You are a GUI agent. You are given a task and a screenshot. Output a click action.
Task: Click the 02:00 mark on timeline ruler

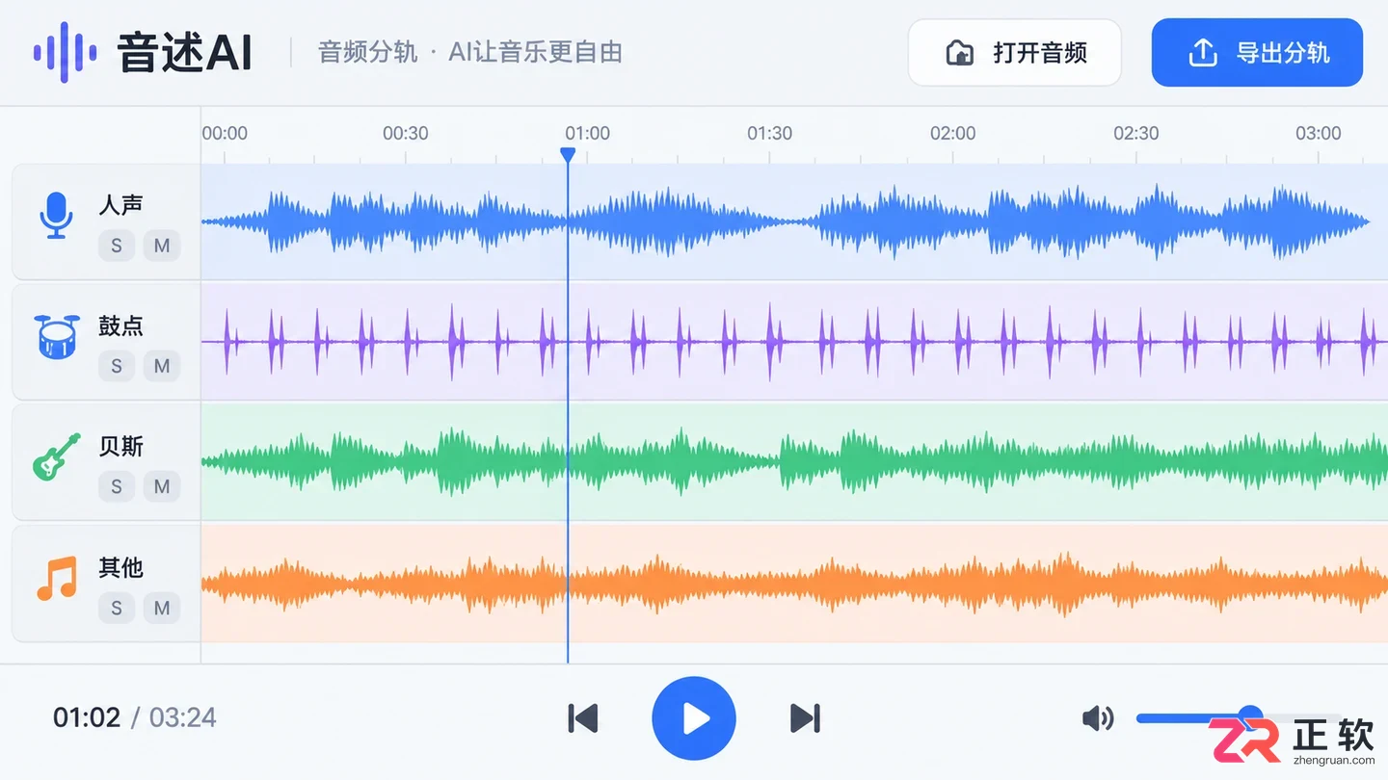pyautogui.click(x=952, y=133)
